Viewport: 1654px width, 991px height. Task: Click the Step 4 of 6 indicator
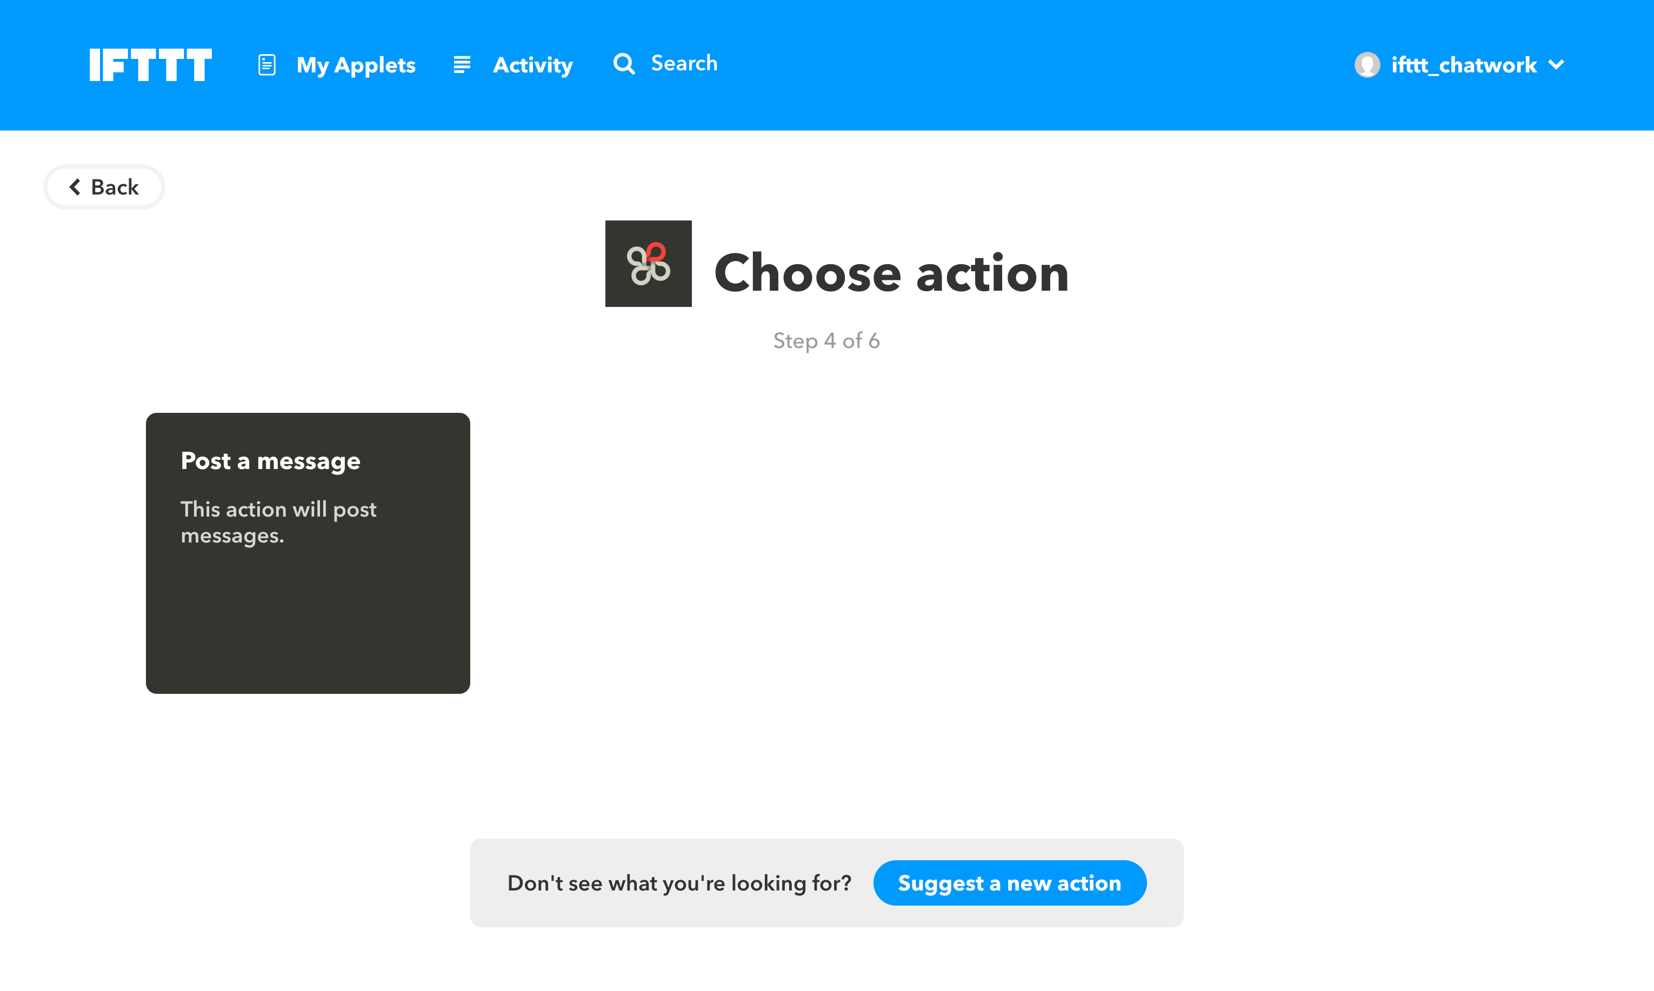826,340
